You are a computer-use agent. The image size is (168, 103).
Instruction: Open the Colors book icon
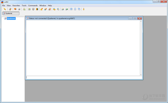click(37, 9)
